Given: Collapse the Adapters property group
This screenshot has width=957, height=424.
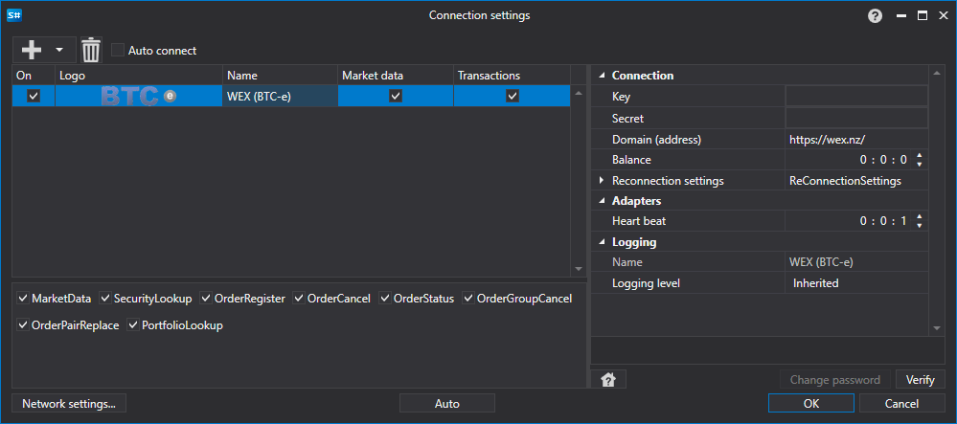Looking at the screenshot, I should coord(602,201).
